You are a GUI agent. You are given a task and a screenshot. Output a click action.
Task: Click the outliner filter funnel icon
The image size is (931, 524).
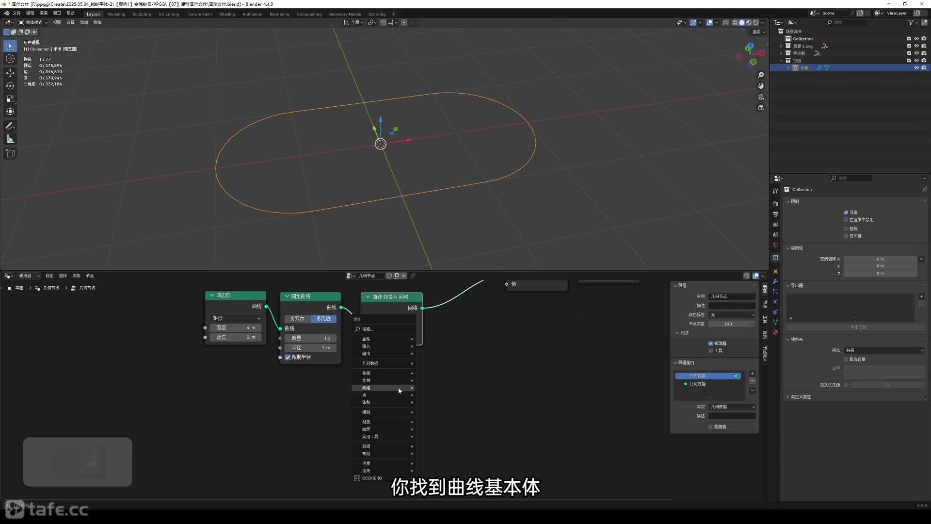[x=911, y=22]
